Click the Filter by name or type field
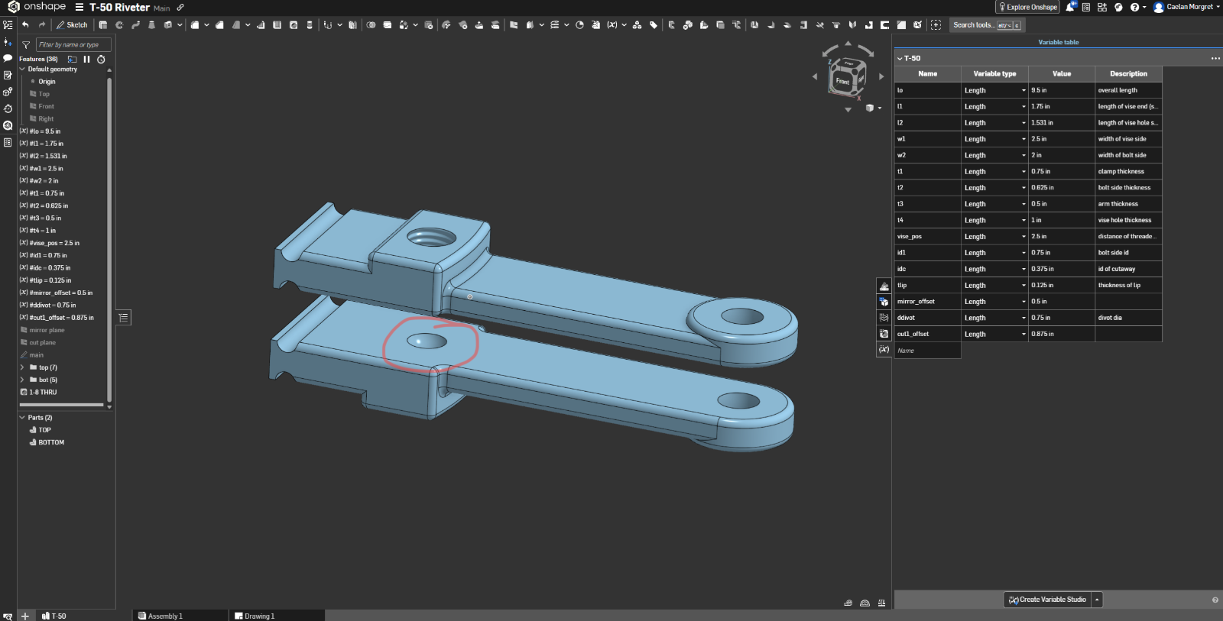This screenshot has height=621, width=1223. pyautogui.click(x=73, y=45)
